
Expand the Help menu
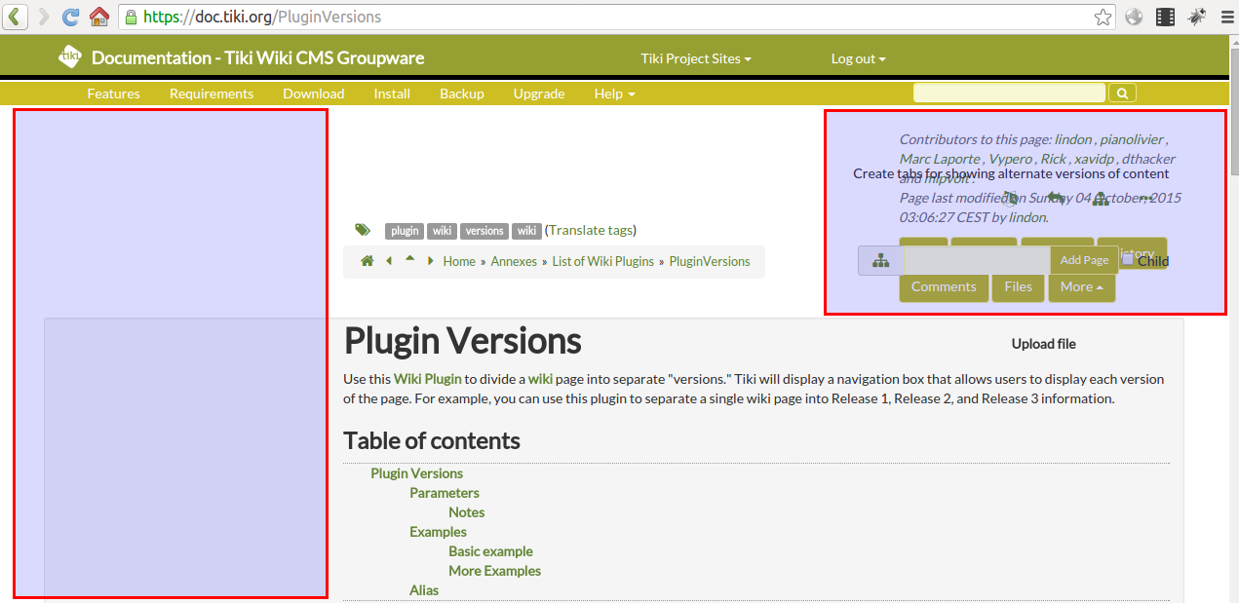click(x=614, y=94)
